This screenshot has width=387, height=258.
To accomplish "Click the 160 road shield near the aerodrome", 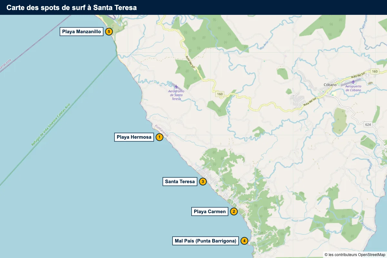I will tap(220, 94).
